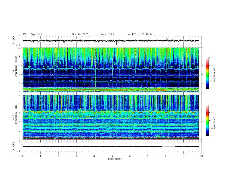The image size is (227, 175).
Task: Click the time axis tick label '0'
Action: 23,156
